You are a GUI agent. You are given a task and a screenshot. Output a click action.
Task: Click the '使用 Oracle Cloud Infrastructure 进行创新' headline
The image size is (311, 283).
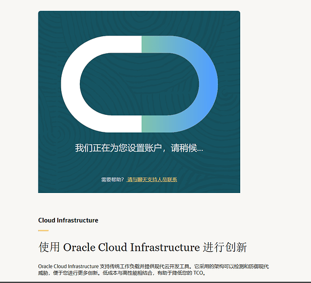click(x=143, y=247)
